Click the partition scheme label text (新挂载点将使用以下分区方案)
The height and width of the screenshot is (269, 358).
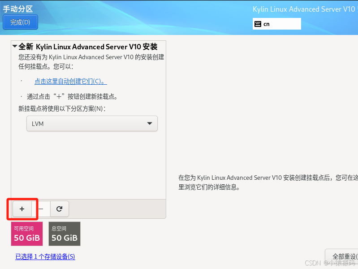pyautogui.click(x=62, y=108)
